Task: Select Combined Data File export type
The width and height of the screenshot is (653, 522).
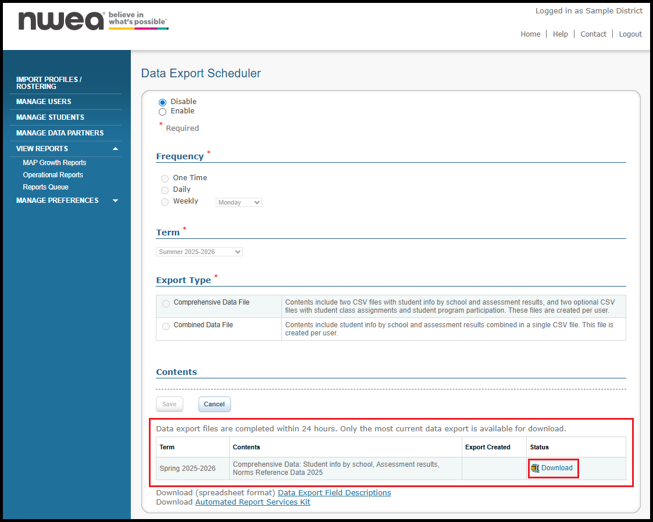Action: point(166,326)
